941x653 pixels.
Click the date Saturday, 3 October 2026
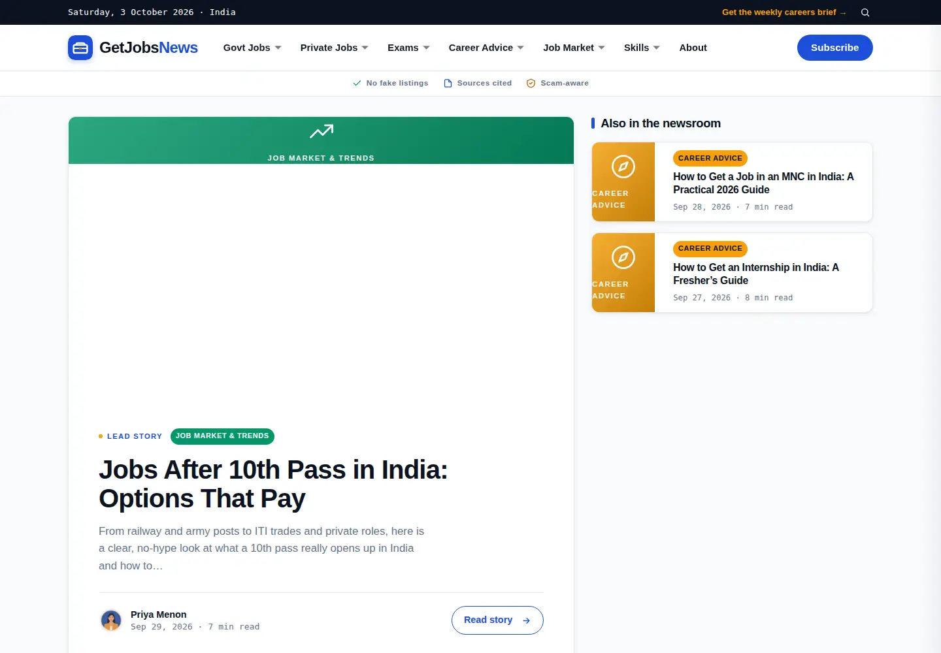pyautogui.click(x=131, y=12)
